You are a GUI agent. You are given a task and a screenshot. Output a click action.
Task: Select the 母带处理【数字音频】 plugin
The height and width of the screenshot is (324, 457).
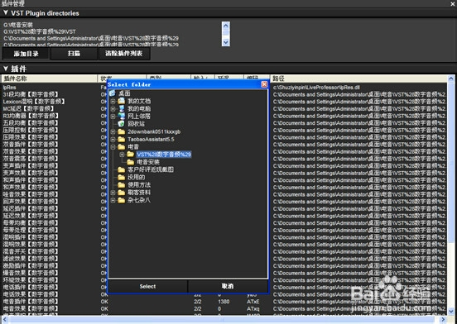click(x=31, y=230)
